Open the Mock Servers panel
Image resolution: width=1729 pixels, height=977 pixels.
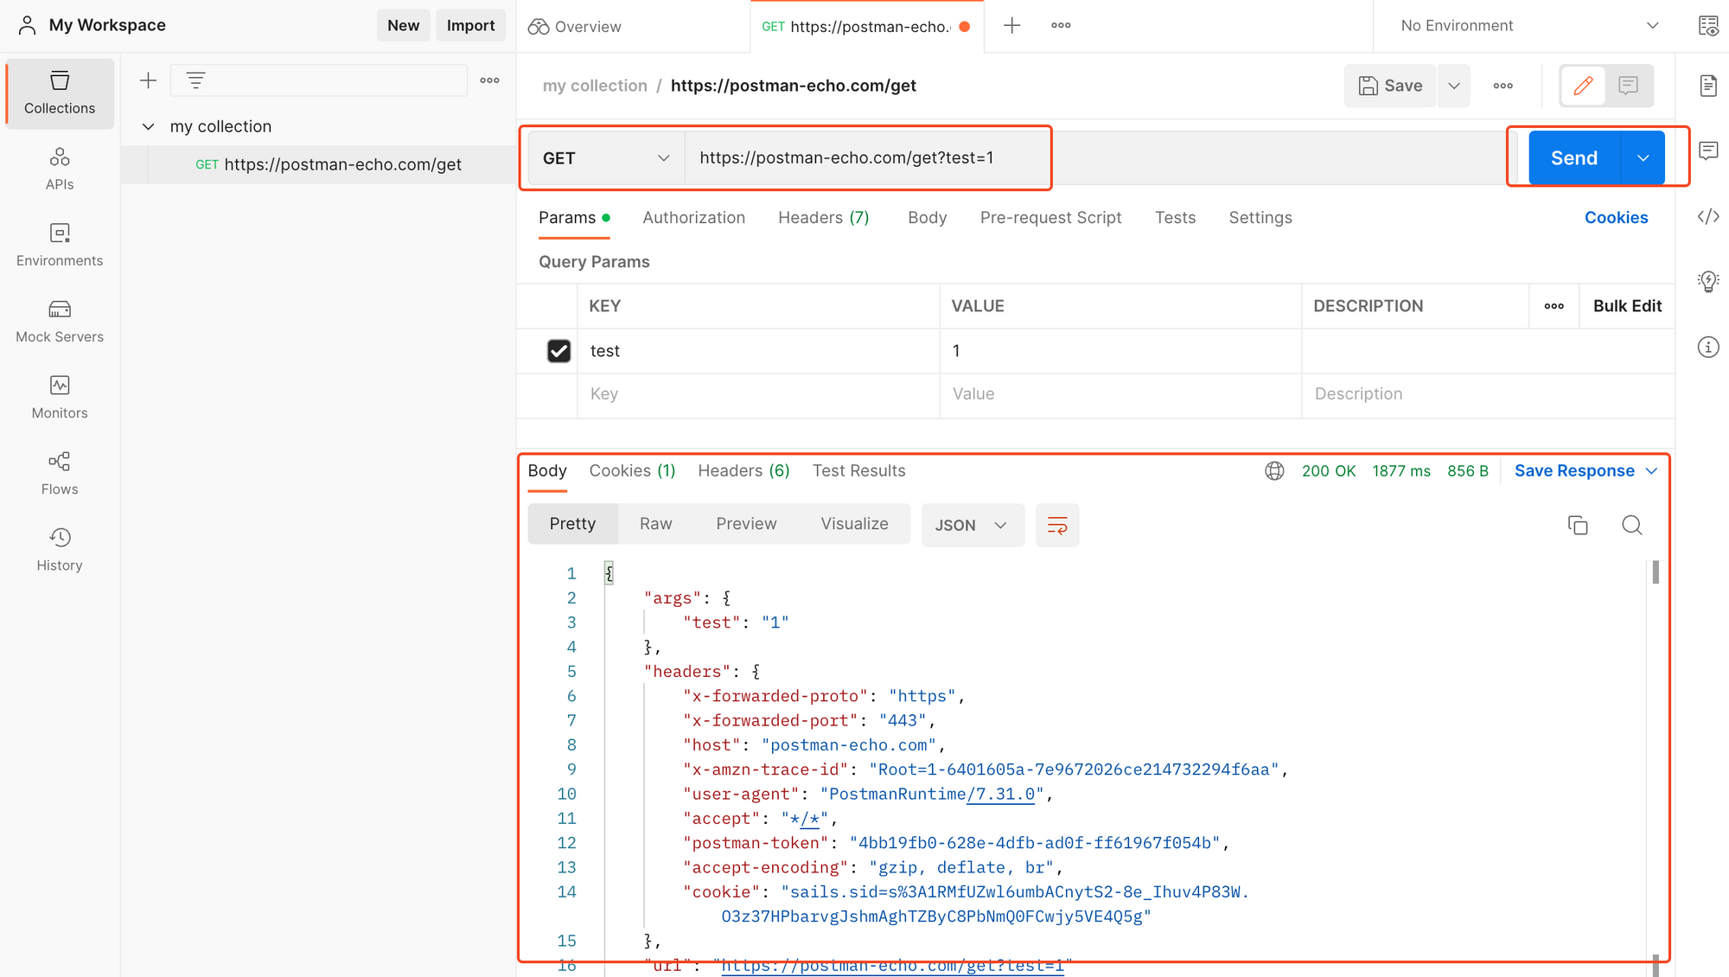[x=59, y=321]
